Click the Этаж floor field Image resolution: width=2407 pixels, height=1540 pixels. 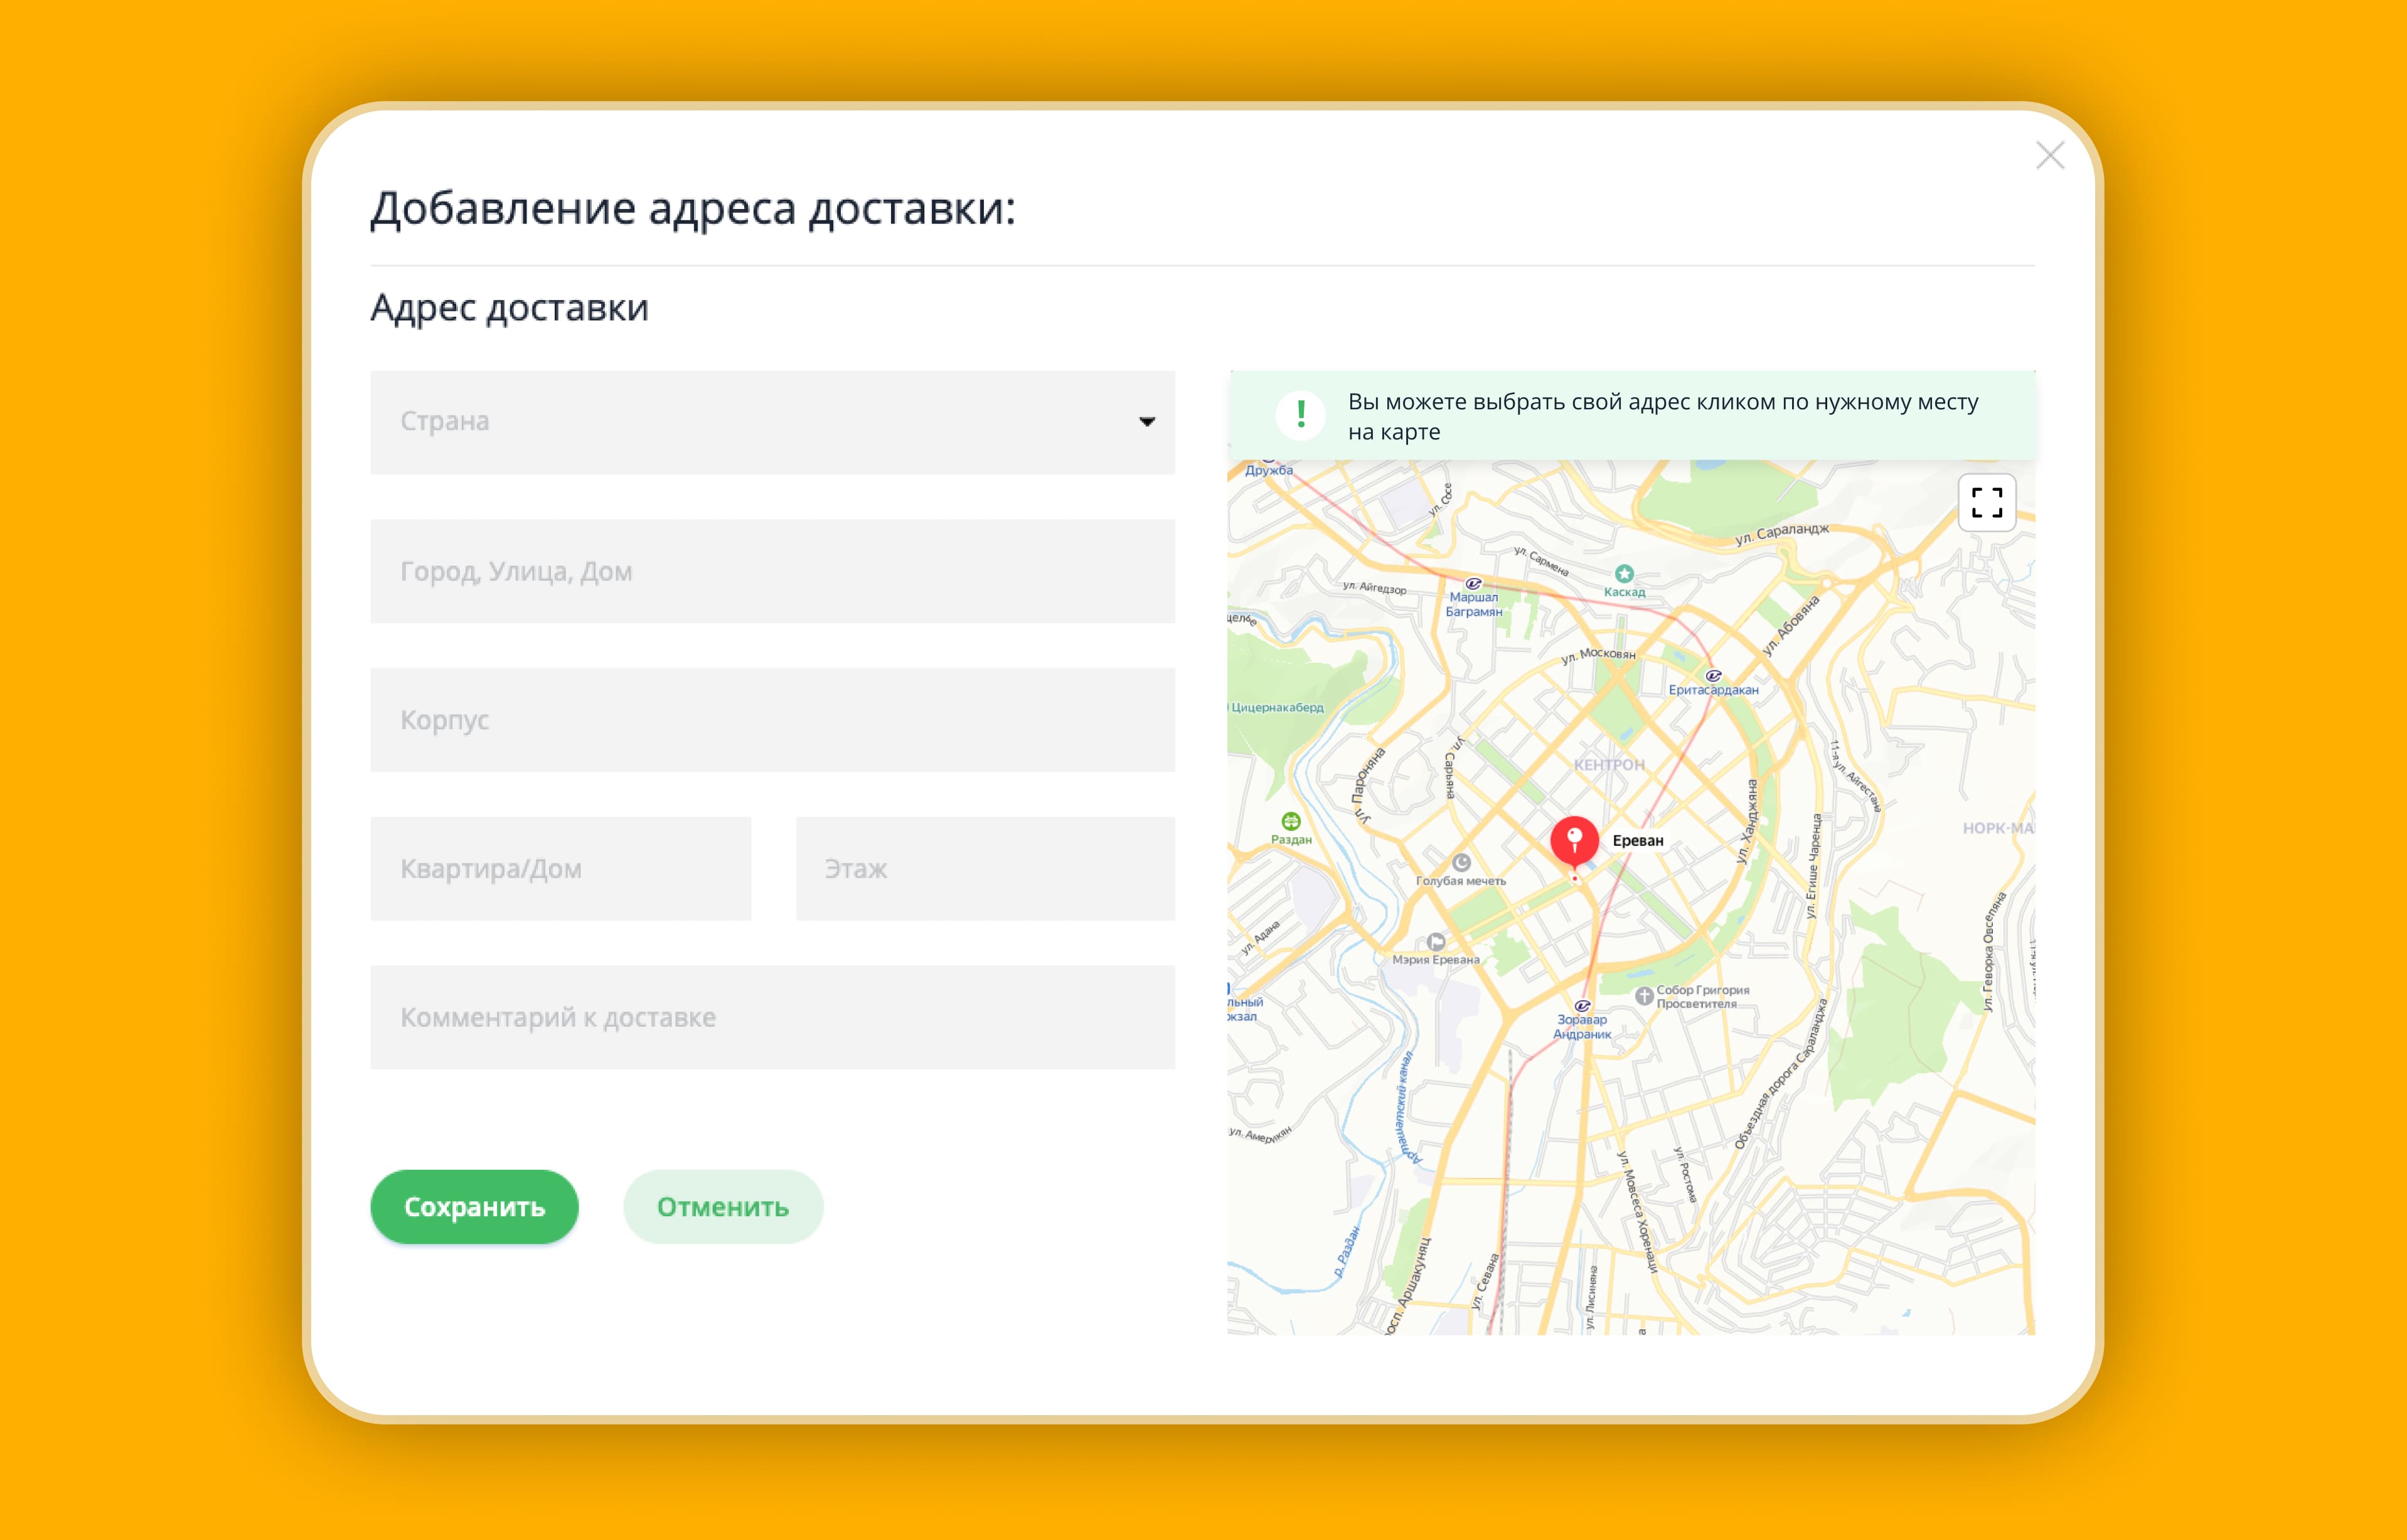(985, 868)
